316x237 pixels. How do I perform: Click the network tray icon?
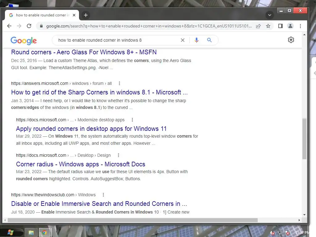(x=280, y=233)
